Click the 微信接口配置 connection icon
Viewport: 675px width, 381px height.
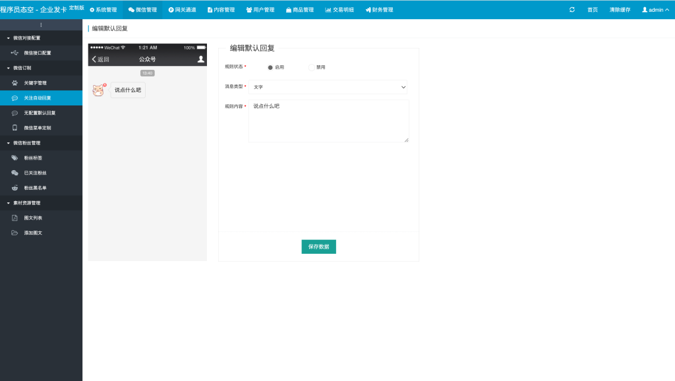coord(15,53)
